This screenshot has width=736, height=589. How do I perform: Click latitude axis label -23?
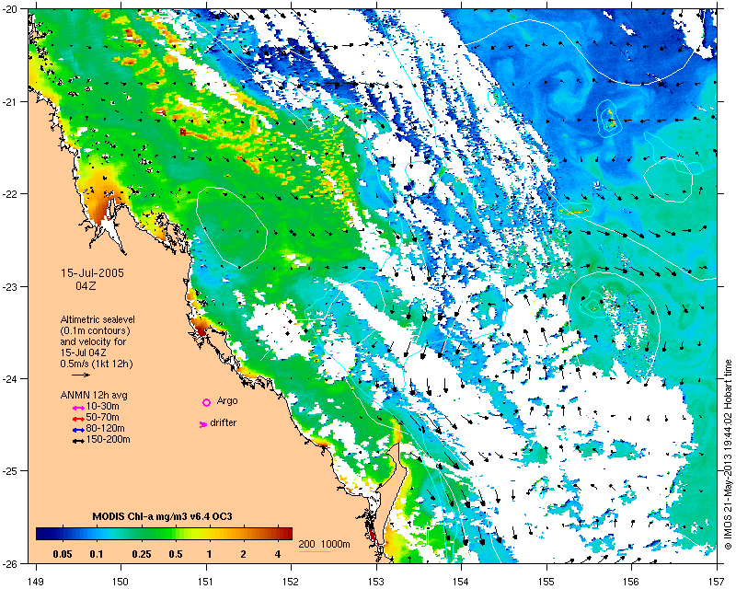pyautogui.click(x=11, y=287)
